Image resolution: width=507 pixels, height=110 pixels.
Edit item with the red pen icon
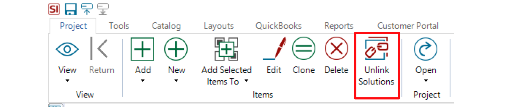274,49
